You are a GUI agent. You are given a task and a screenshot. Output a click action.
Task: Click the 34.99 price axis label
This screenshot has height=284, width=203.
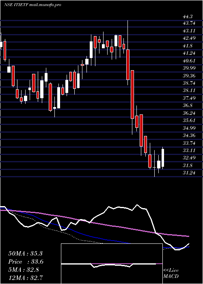189,128
